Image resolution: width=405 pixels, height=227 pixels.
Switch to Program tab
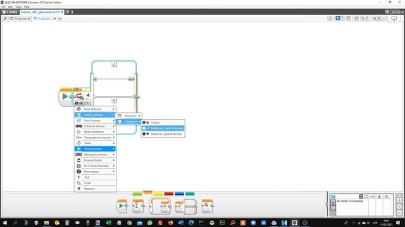[20, 18]
